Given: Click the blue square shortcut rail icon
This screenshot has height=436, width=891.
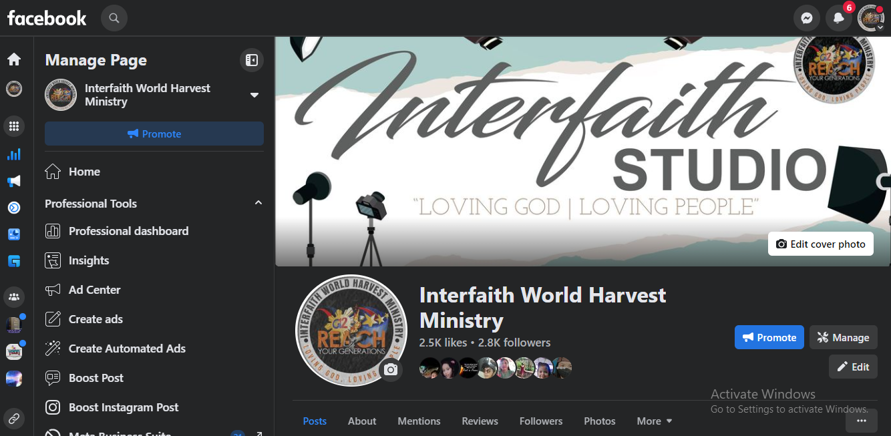Looking at the screenshot, I should pos(14,234).
